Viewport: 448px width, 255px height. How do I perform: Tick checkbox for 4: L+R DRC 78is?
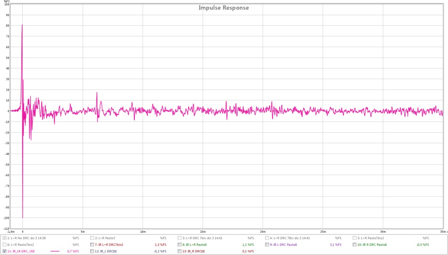(267, 238)
